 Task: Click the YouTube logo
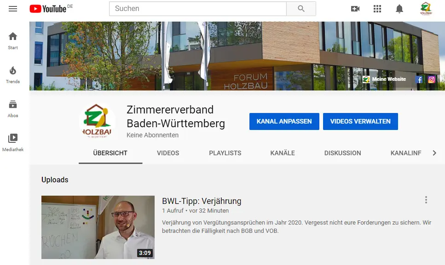[x=48, y=9]
